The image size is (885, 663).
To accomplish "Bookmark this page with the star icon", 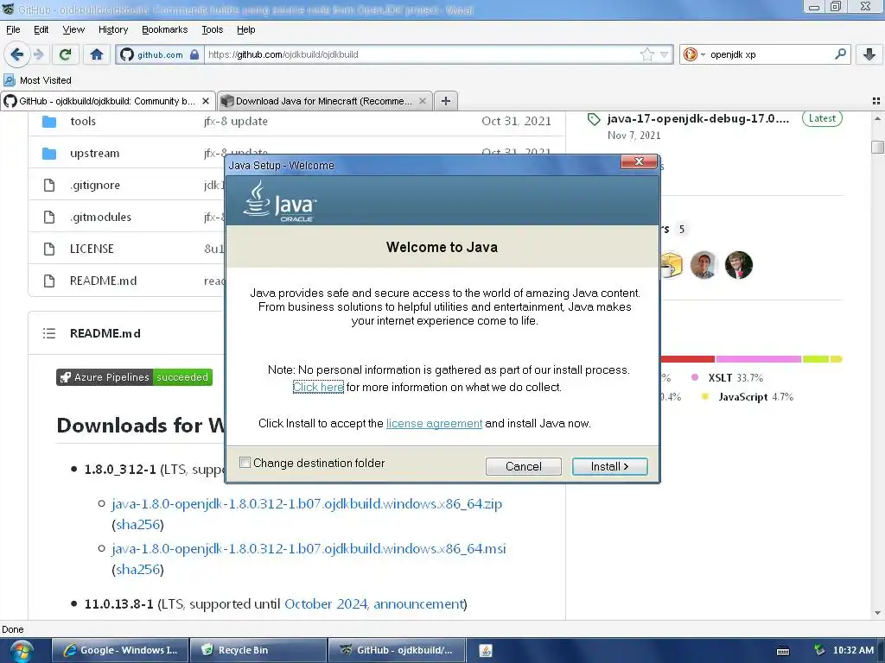I will [646, 54].
